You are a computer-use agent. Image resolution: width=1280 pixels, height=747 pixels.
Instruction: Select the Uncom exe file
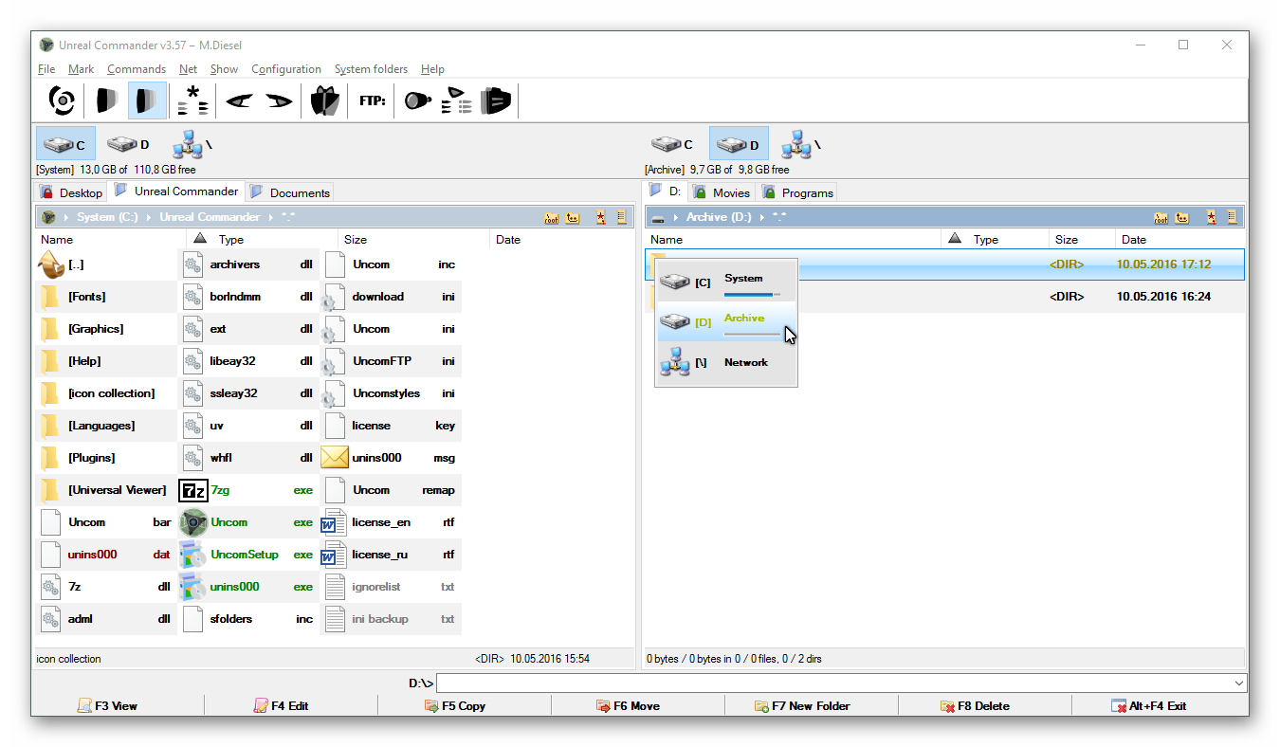(x=248, y=522)
